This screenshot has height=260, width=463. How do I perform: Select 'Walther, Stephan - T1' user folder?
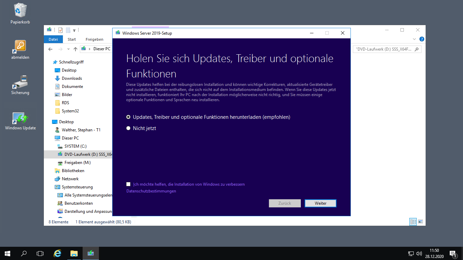click(x=81, y=130)
